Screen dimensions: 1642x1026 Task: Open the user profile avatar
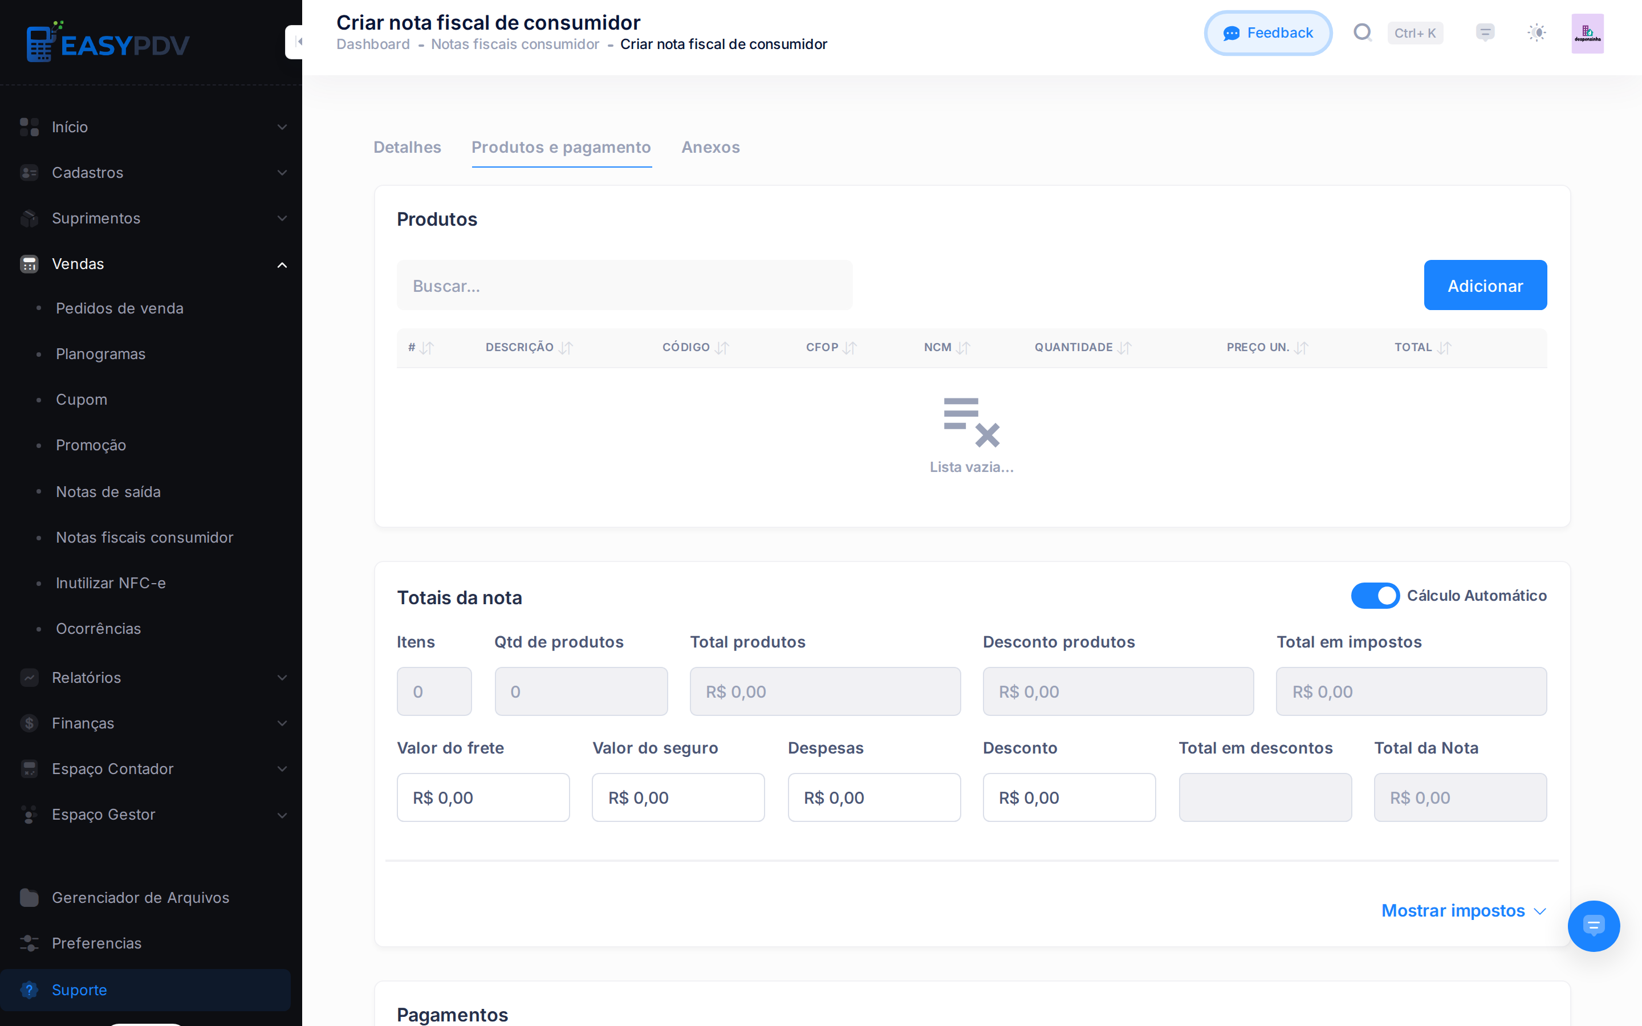(1587, 33)
